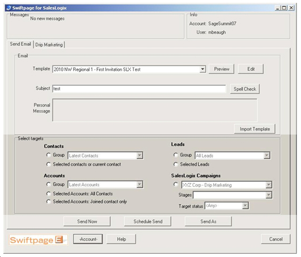Click the Preview button
The height and width of the screenshot is (257, 301).
click(221, 69)
